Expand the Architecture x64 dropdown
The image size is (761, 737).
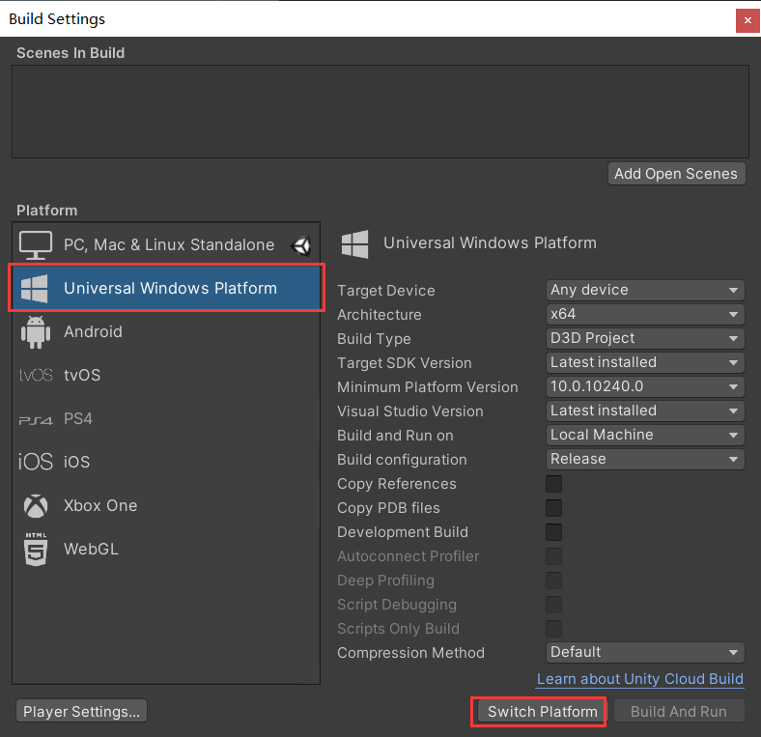644,315
